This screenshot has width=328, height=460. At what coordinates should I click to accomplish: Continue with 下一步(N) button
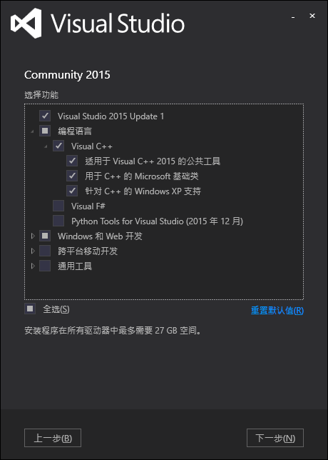[275, 438]
